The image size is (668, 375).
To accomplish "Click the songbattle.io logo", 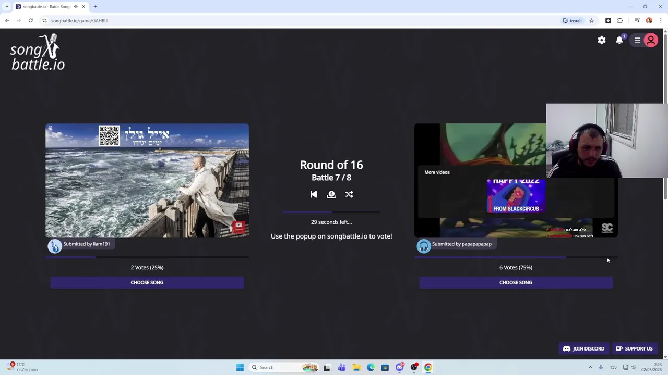I will tap(38, 53).
